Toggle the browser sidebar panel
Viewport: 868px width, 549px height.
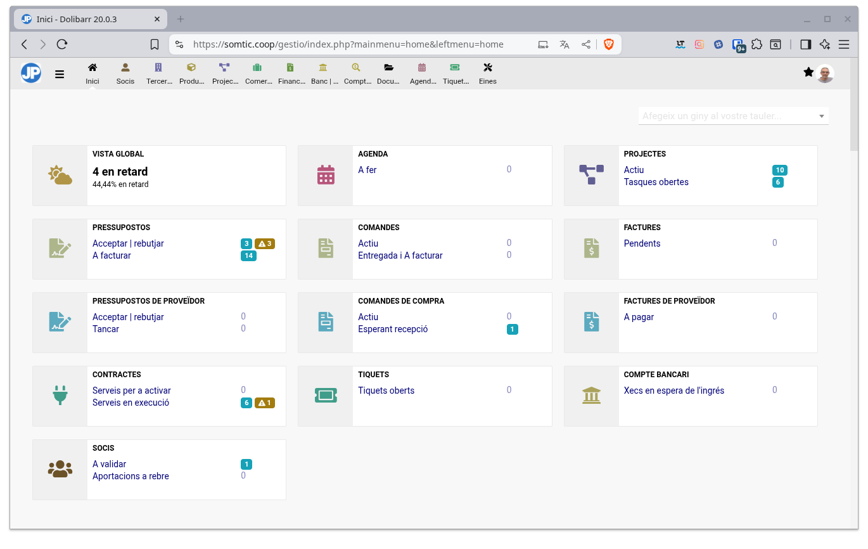806,44
